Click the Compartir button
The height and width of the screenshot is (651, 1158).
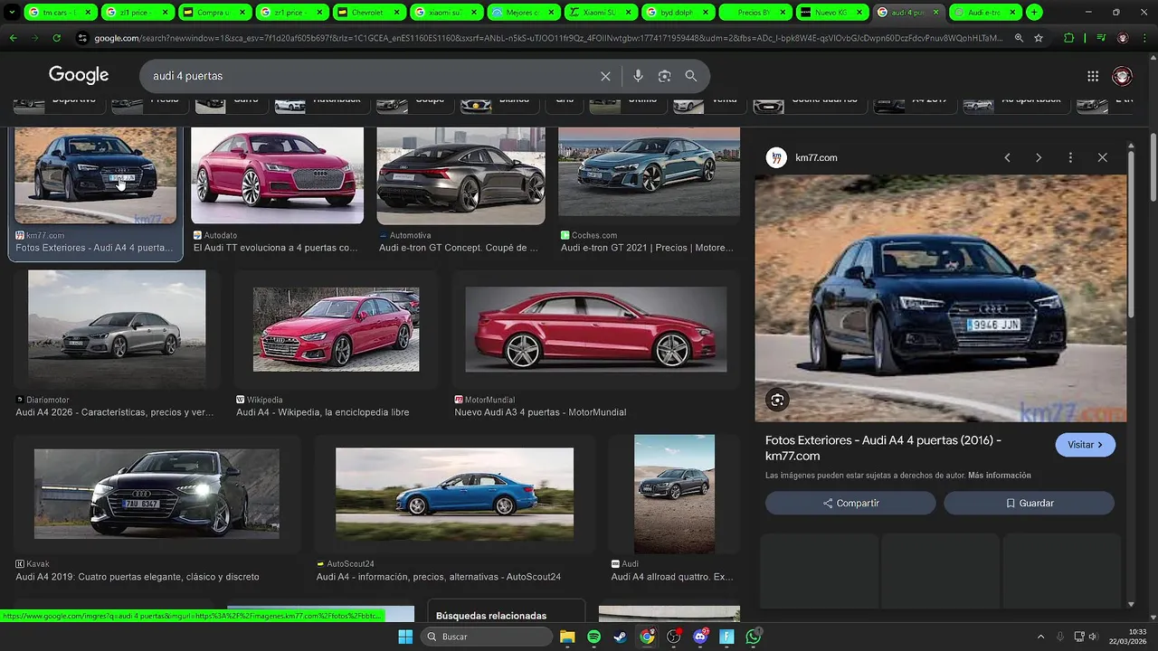[850, 503]
